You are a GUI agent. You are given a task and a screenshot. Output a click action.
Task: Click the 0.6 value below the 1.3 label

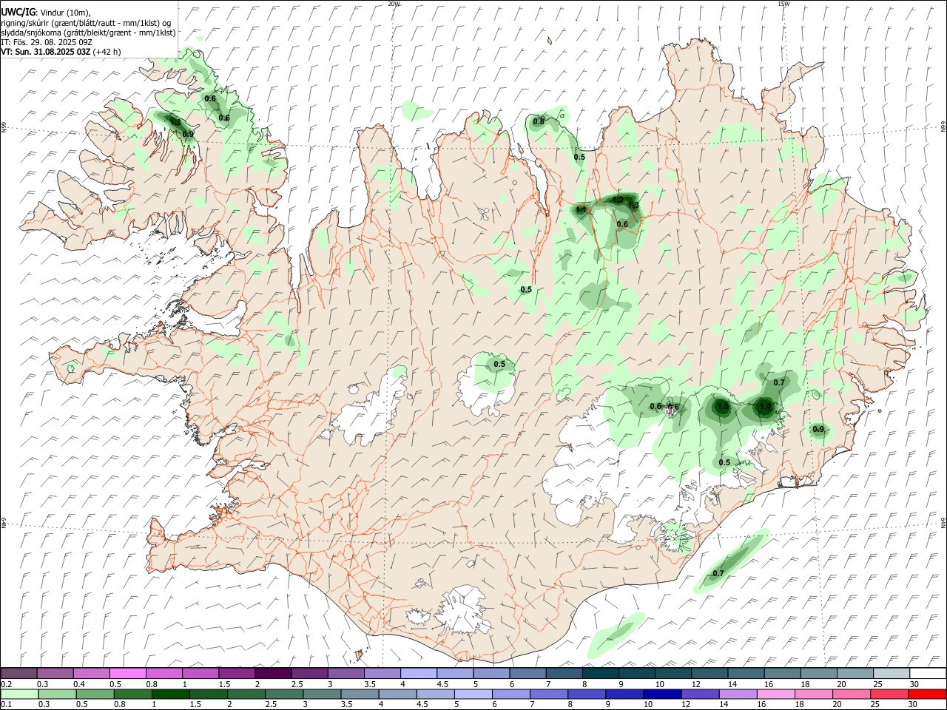click(x=622, y=224)
